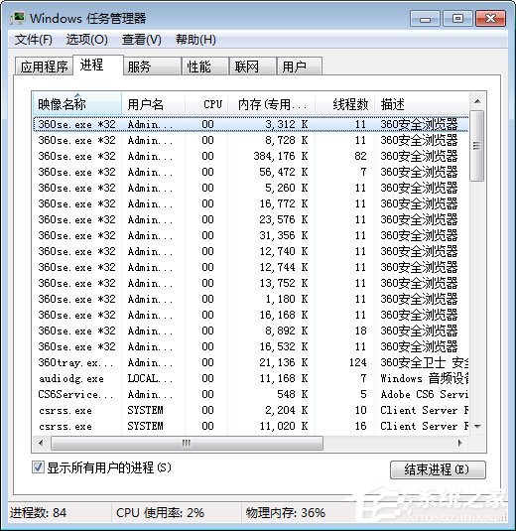Switch to the 应用程序 tab
The image size is (516, 531).
tap(44, 66)
